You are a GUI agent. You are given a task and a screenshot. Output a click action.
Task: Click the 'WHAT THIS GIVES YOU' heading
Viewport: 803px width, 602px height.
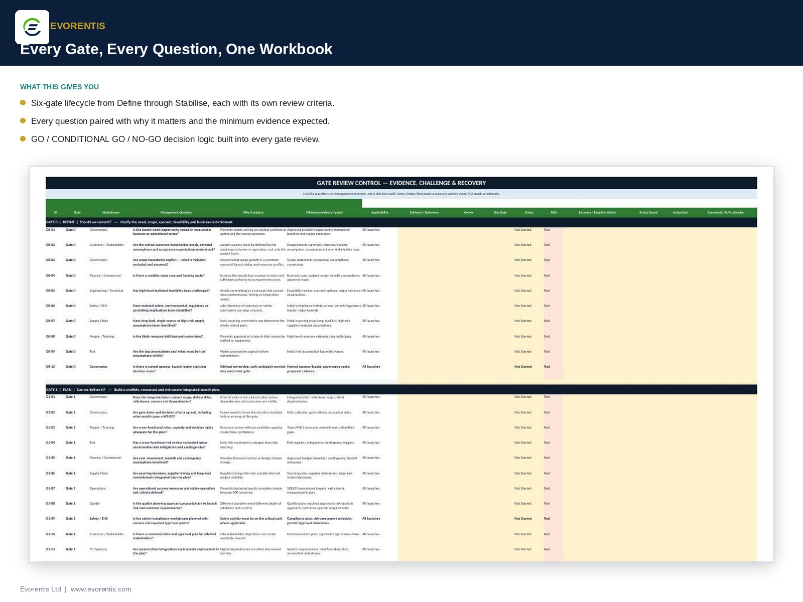tap(59, 87)
